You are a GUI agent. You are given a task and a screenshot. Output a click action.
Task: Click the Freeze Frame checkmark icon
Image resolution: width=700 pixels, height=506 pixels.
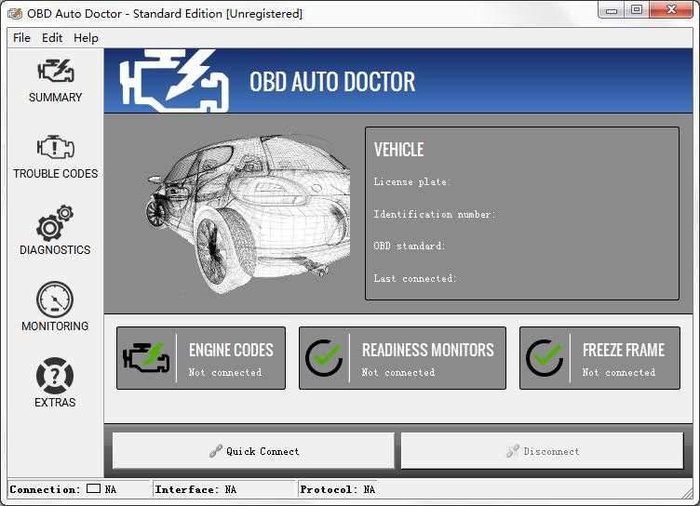tap(545, 358)
